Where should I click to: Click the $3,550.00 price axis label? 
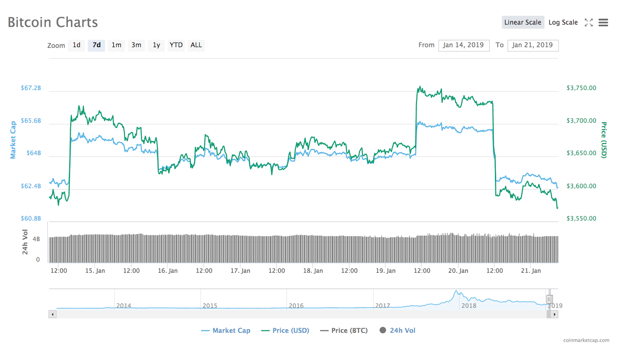pyautogui.click(x=581, y=219)
